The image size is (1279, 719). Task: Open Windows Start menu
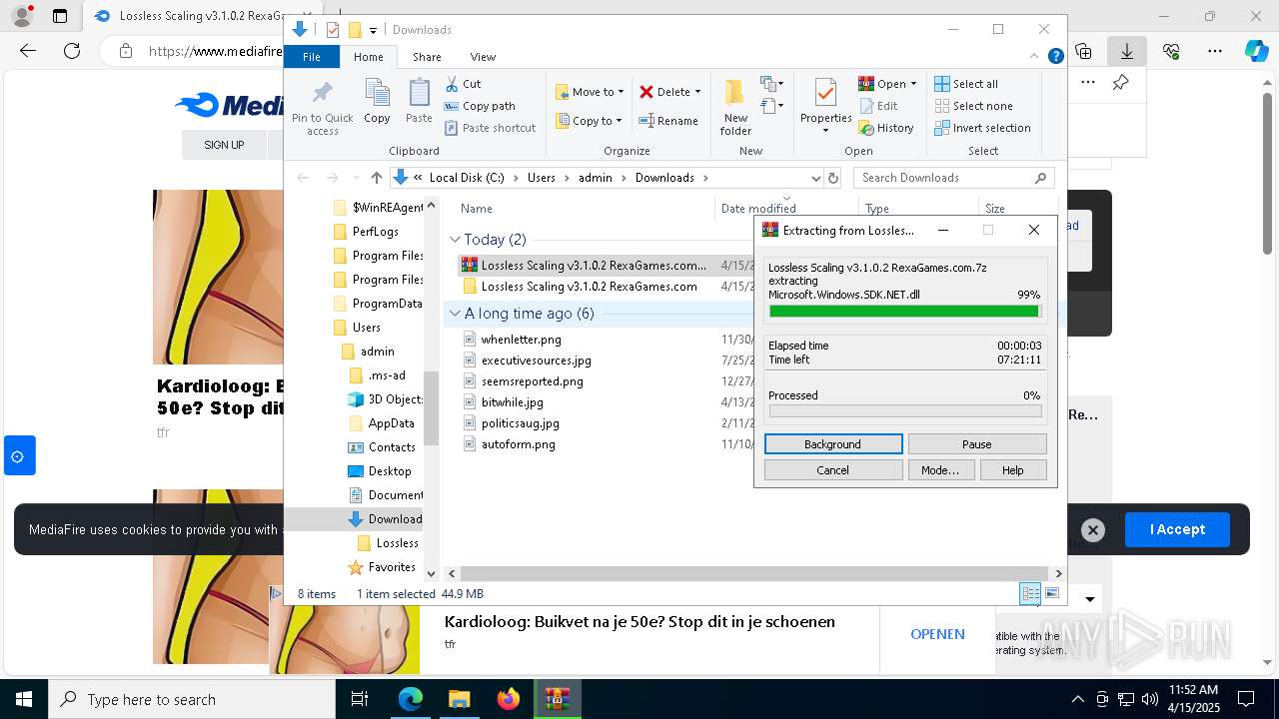24,699
